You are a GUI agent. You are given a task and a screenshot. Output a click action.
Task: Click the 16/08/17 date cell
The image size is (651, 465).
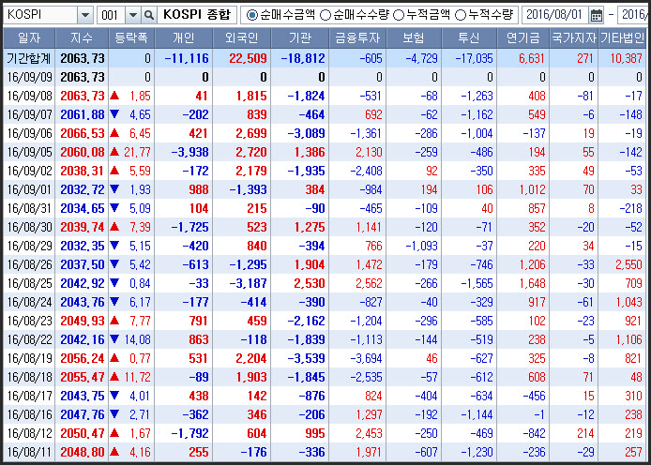(x=29, y=397)
